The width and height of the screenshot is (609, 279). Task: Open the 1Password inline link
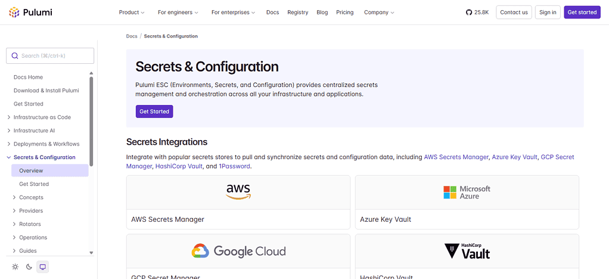coord(235,166)
